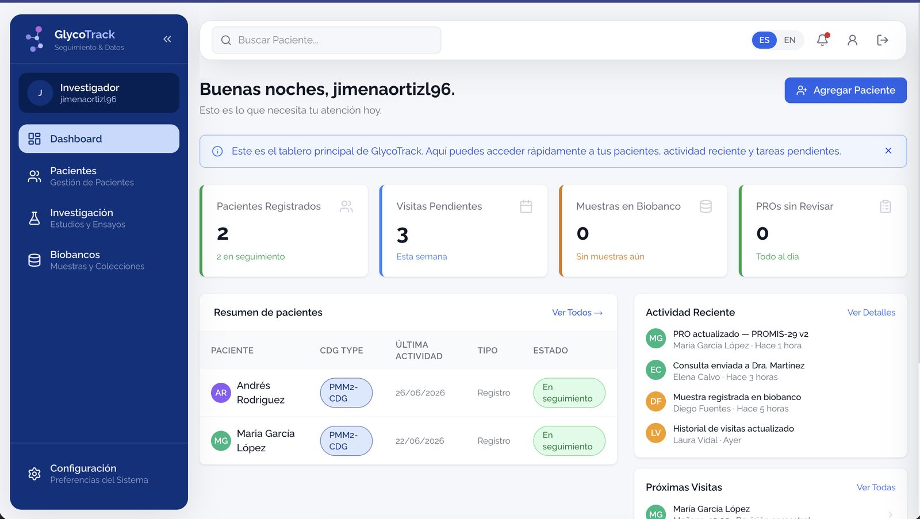Open Ver Todas in Próximas Visitas
Image resolution: width=920 pixels, height=519 pixels.
(876, 487)
